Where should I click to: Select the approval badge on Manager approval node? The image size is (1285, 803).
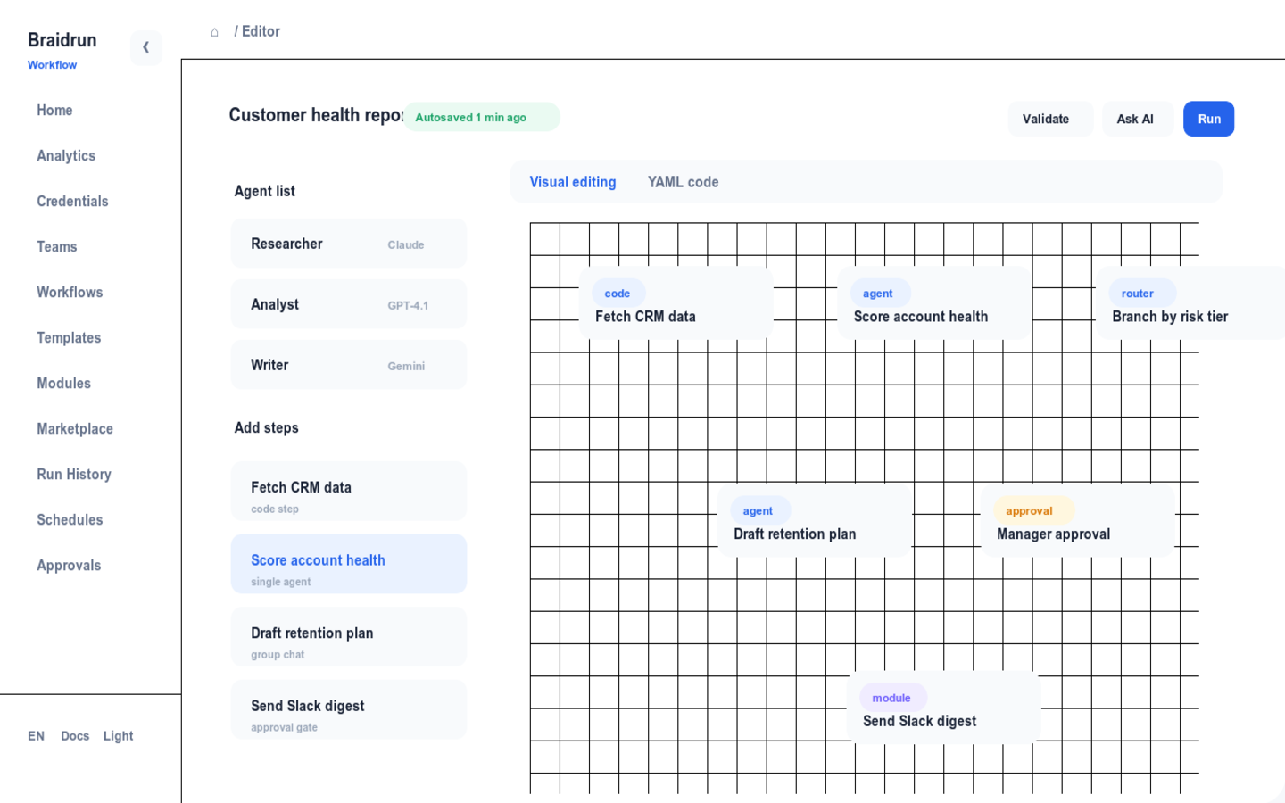(x=1029, y=511)
